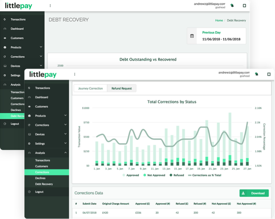Click Dashboard icon in back window sidebar
The height and width of the screenshot is (219, 275).
pos(5,29)
